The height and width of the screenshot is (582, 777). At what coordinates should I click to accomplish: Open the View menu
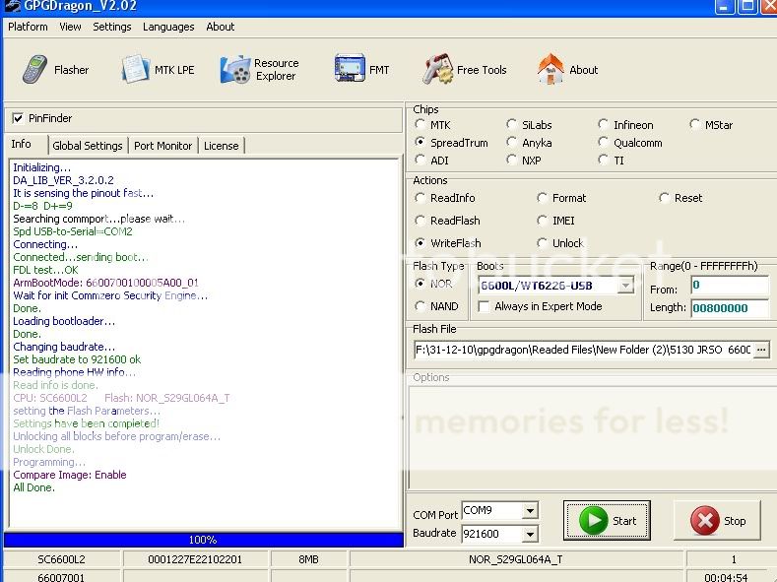70,27
